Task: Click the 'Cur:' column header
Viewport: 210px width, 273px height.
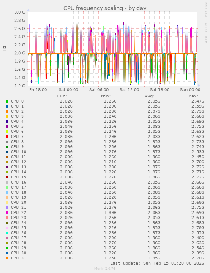Action: (62, 96)
